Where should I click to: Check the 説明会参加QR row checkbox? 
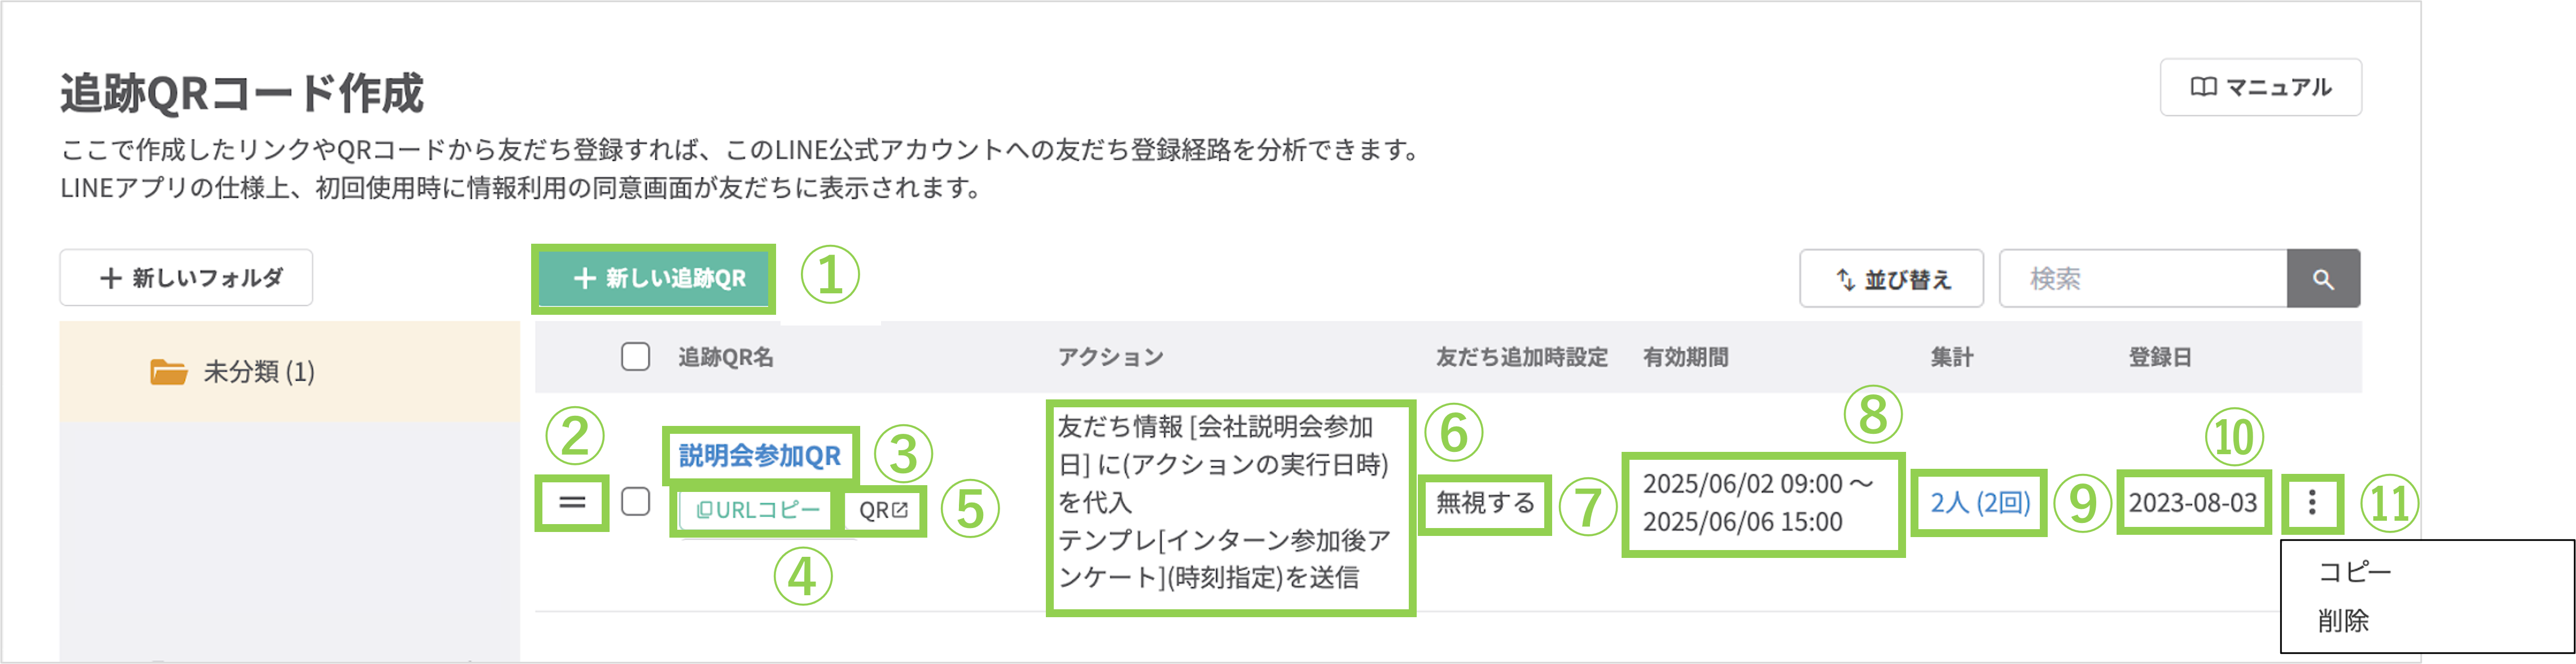click(x=635, y=502)
